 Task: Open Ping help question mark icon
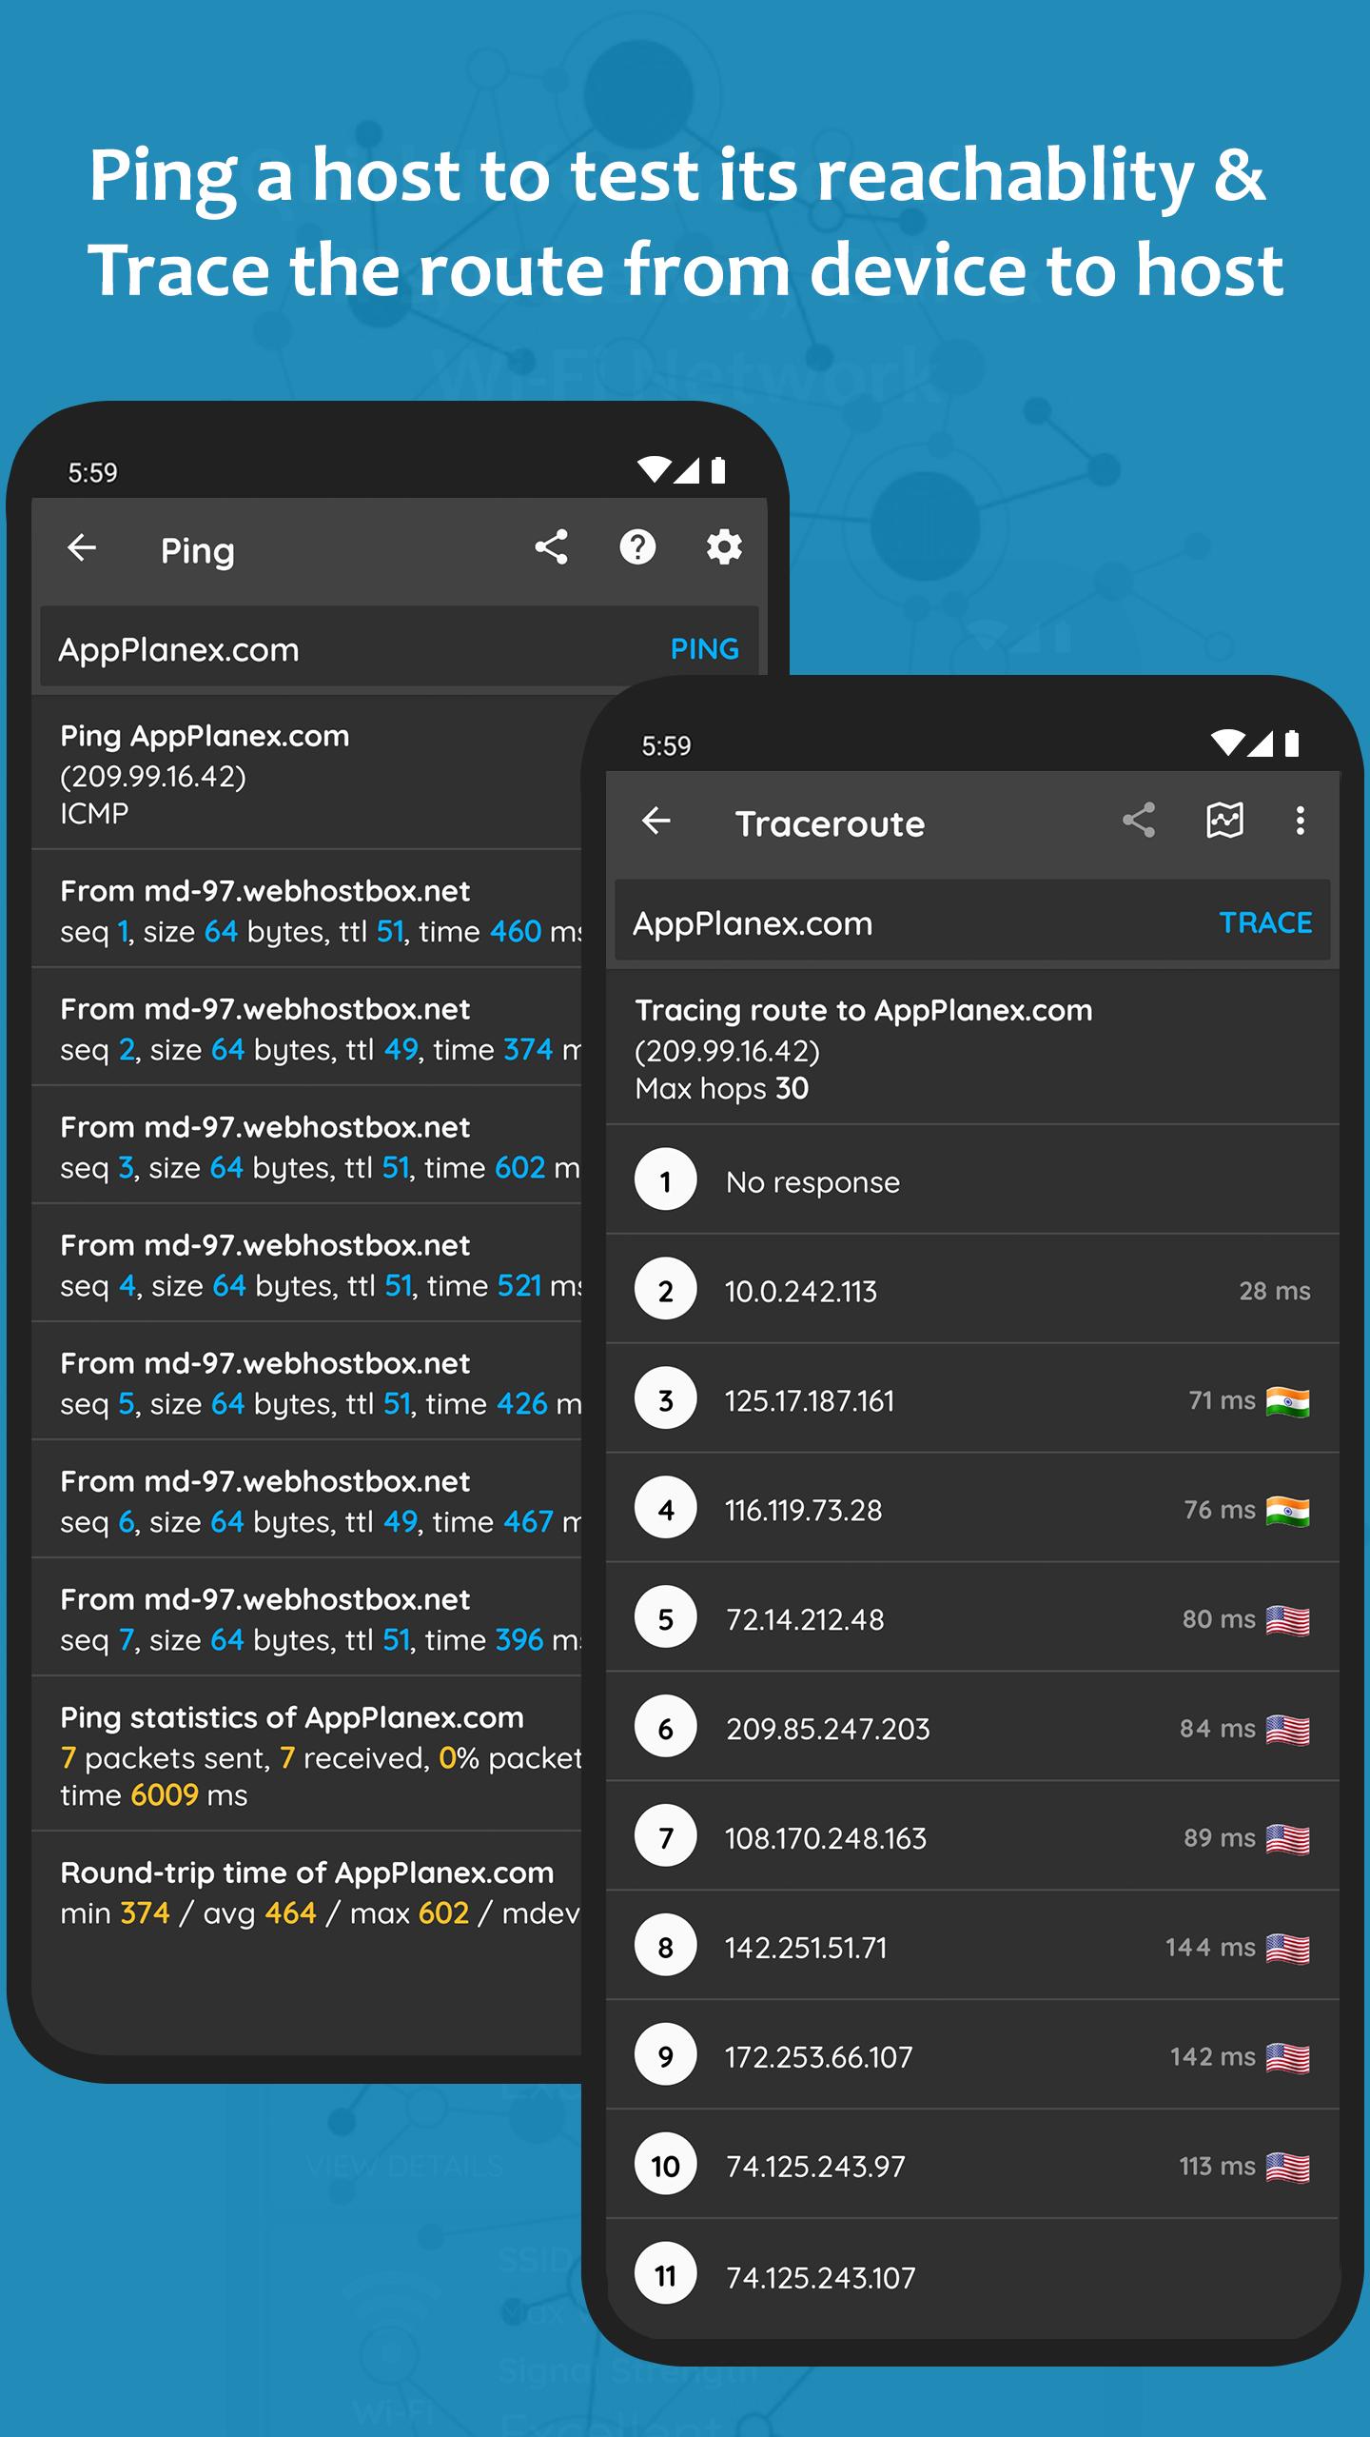[x=637, y=548]
